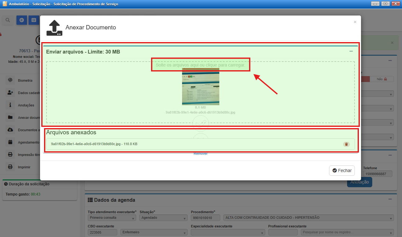Screen dimensions: 402x237
Task: Click the uploaded image thumbnail preview
Action: (x=200, y=87)
